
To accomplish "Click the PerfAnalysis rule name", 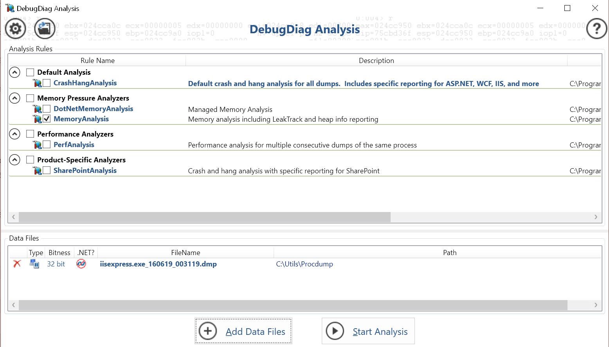I will [74, 145].
